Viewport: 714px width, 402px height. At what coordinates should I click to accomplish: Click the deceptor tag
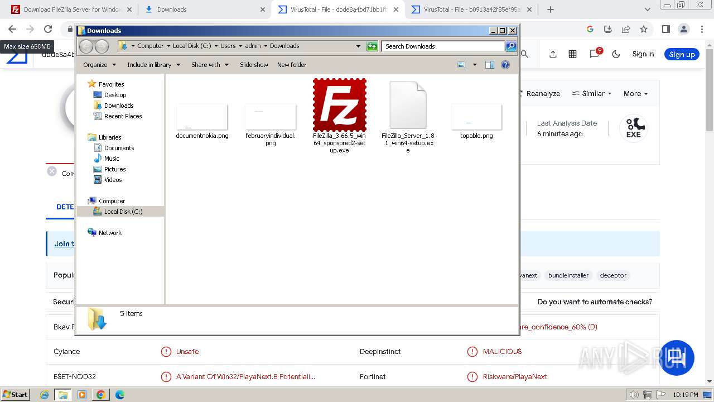pyautogui.click(x=613, y=275)
